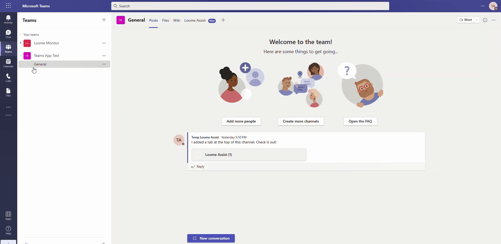The height and width of the screenshot is (244, 501).
Task: Click the General channel heading
Action: coord(136,20)
